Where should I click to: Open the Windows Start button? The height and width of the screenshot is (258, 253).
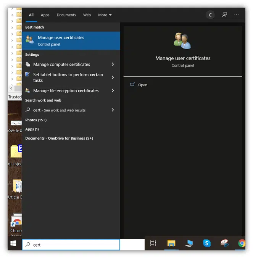(13, 243)
